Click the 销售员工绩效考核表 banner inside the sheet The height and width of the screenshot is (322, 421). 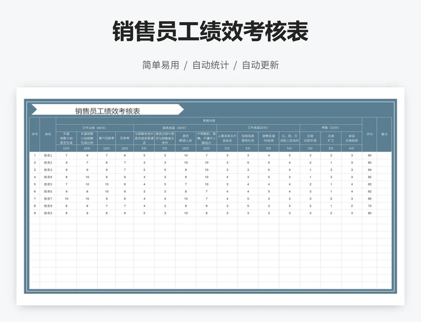pos(107,111)
